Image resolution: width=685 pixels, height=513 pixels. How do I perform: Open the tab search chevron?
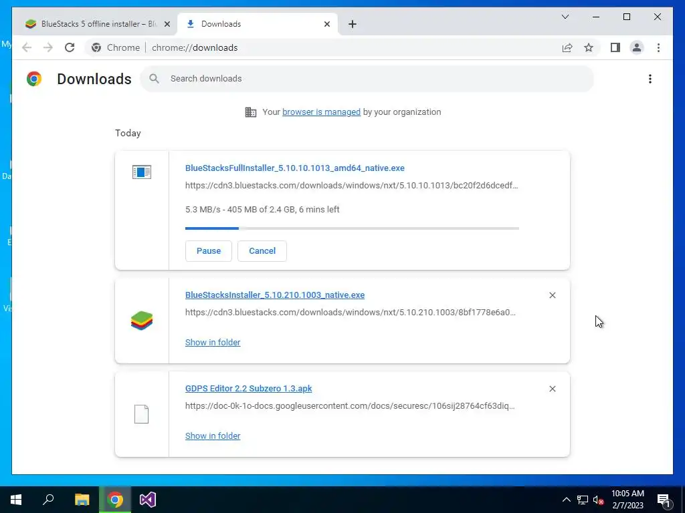[565, 17]
